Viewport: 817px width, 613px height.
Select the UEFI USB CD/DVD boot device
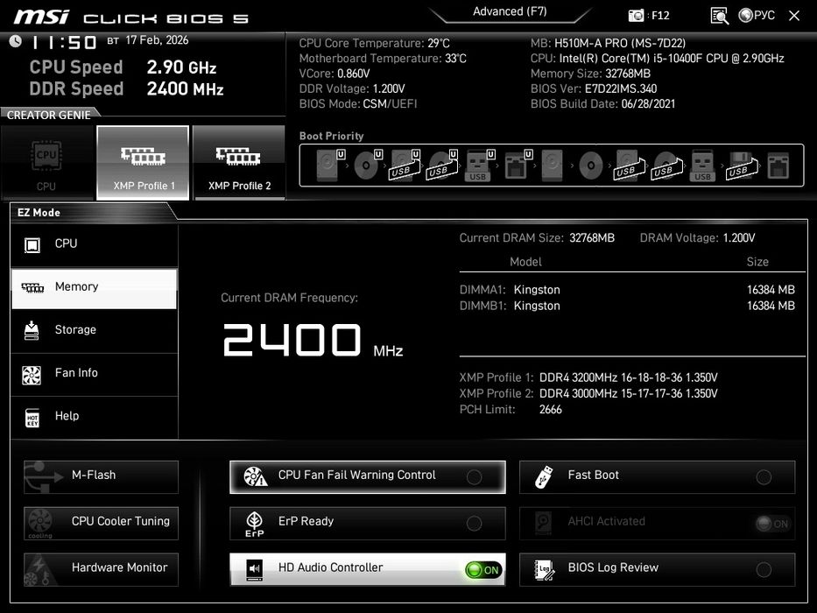tap(443, 165)
